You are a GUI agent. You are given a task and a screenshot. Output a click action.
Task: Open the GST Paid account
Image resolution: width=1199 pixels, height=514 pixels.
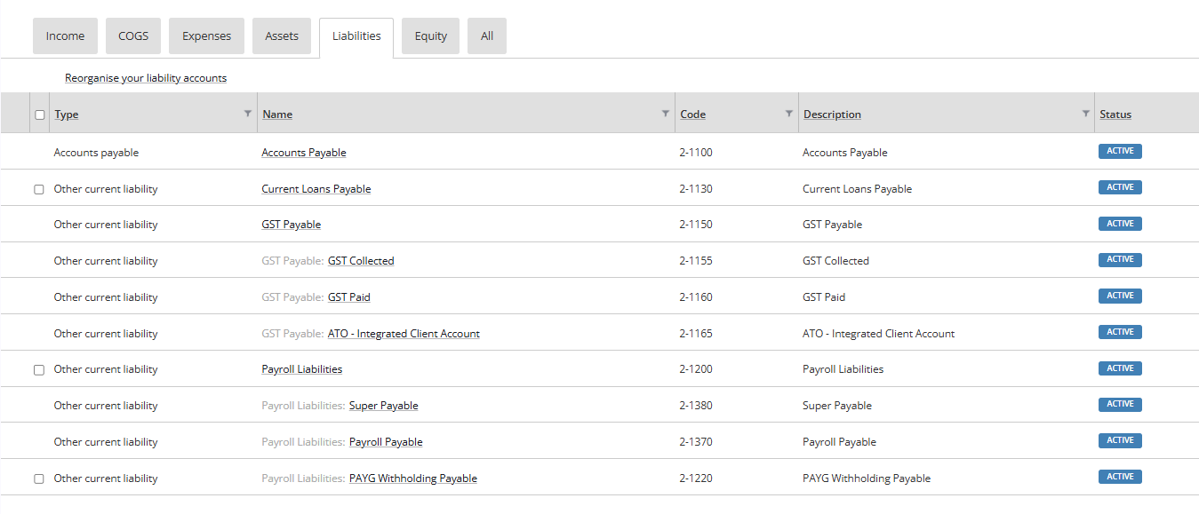(349, 297)
